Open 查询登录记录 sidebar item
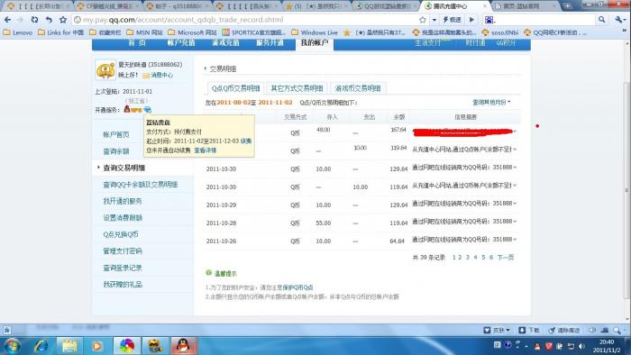Viewport: 631px width, 355px height. (x=123, y=268)
